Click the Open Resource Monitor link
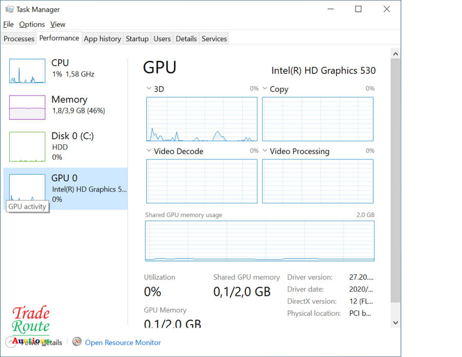462x357 pixels. coord(123,343)
